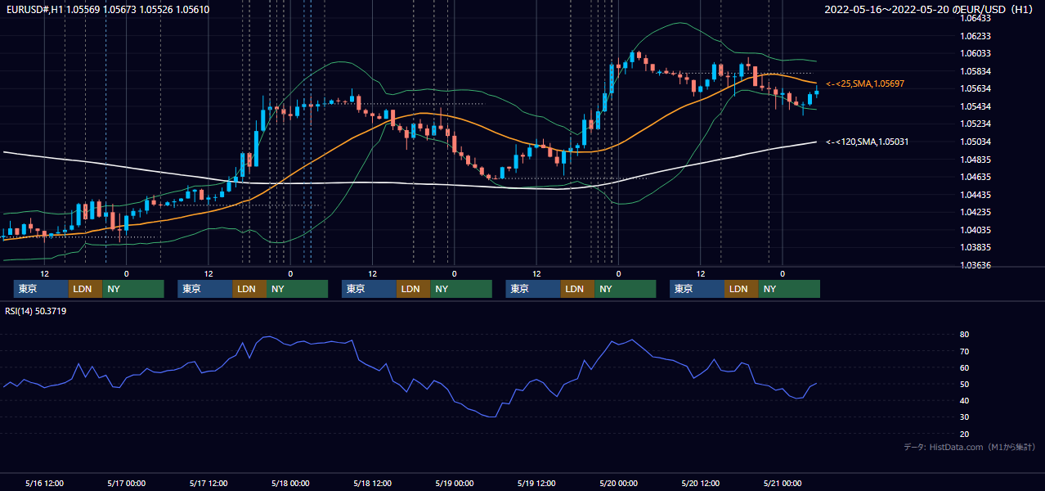
Task: Click the leftmost NY session block
Action: (133, 289)
